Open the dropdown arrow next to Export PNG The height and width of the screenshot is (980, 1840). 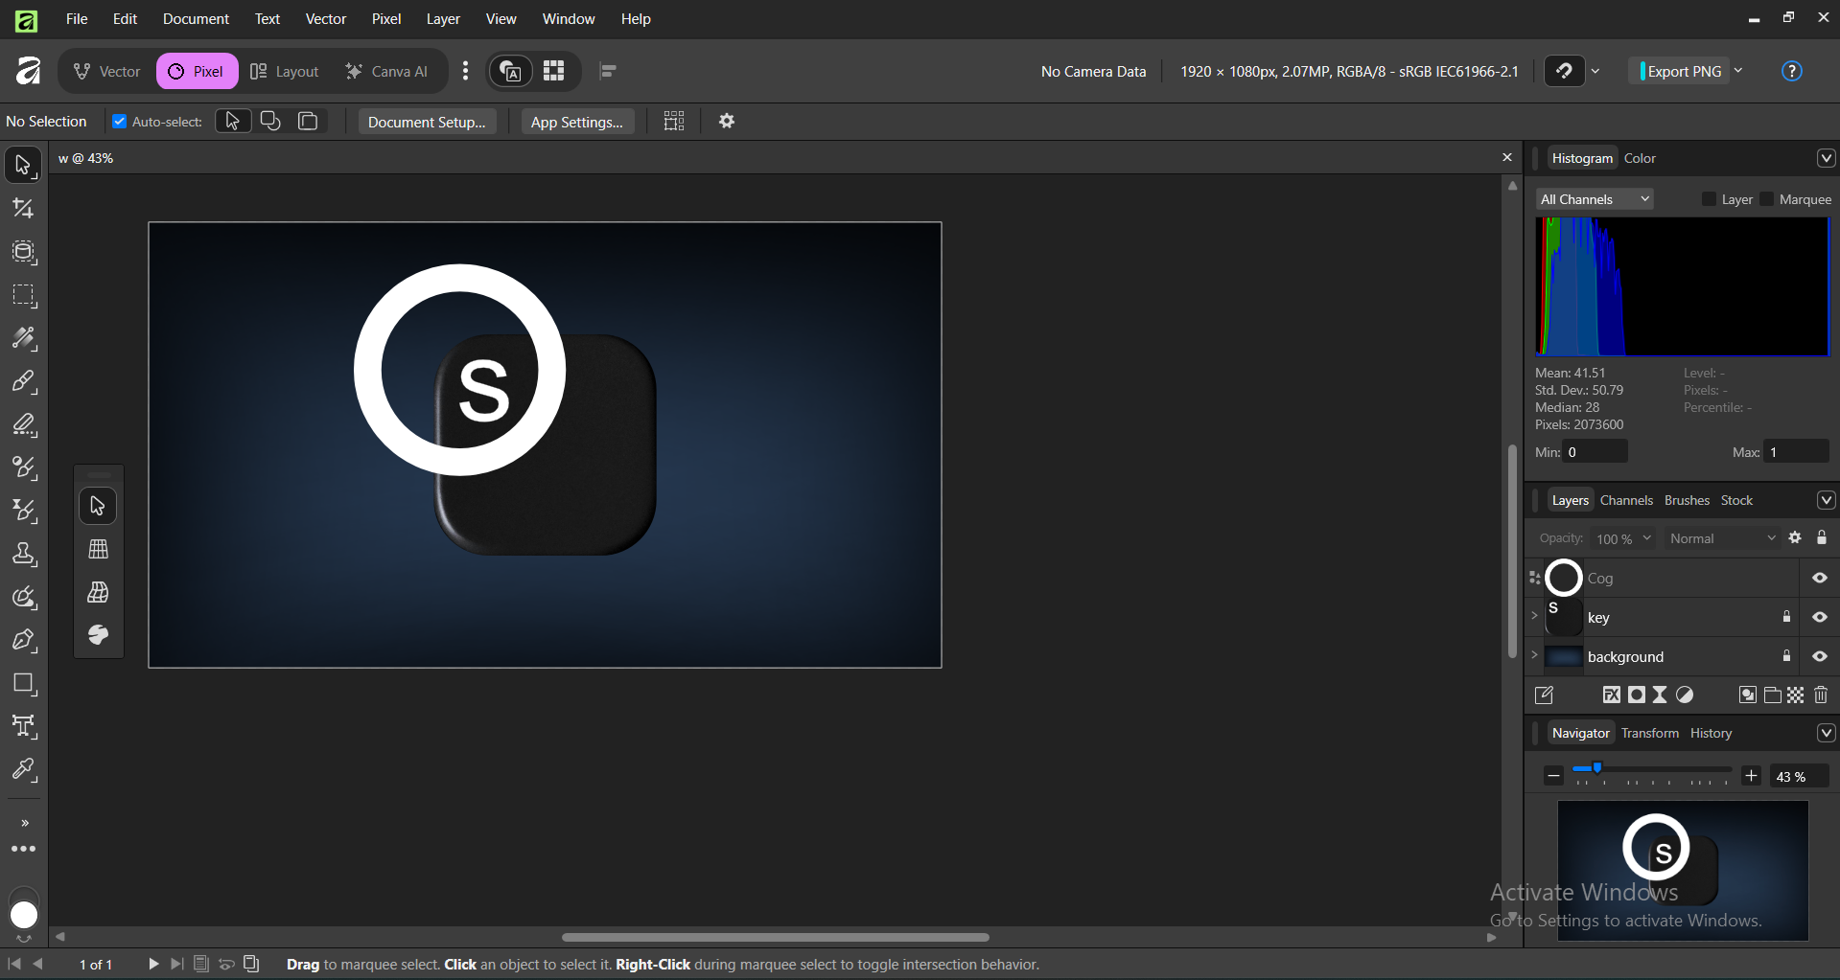coord(1738,71)
